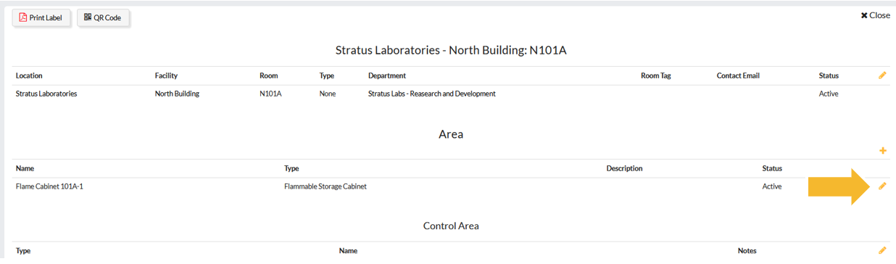The width and height of the screenshot is (896, 264).
Task: Click the Print Label button
Action: 41,17
